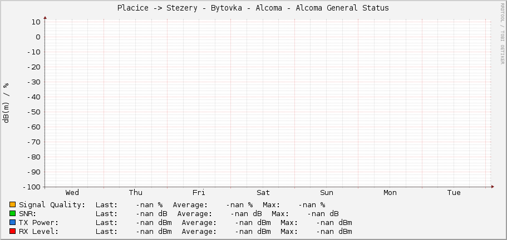The width and height of the screenshot is (507, 240).
Task: Click the '-80' y-axis value
Action: pos(33,157)
